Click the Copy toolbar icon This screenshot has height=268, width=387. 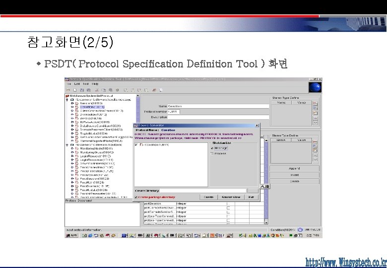click(x=104, y=90)
